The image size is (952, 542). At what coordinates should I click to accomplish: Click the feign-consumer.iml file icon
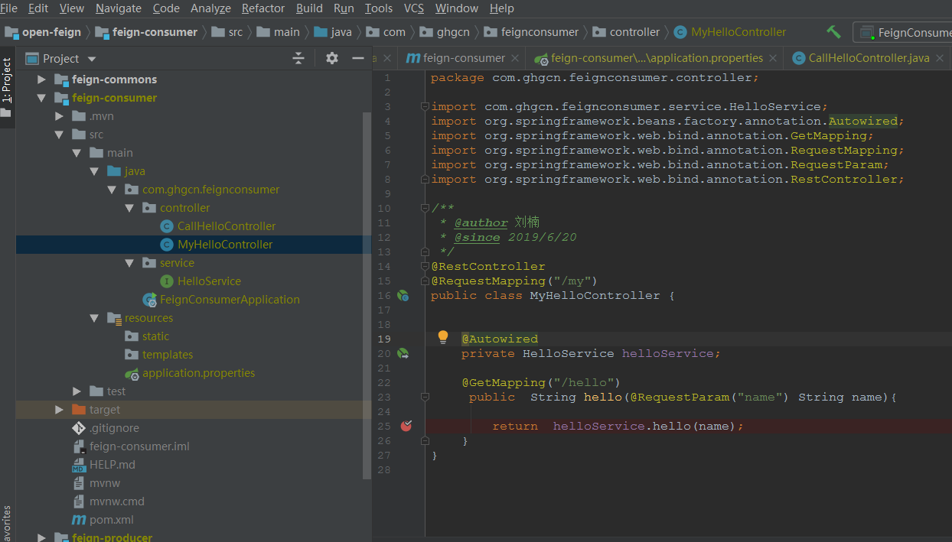point(78,446)
